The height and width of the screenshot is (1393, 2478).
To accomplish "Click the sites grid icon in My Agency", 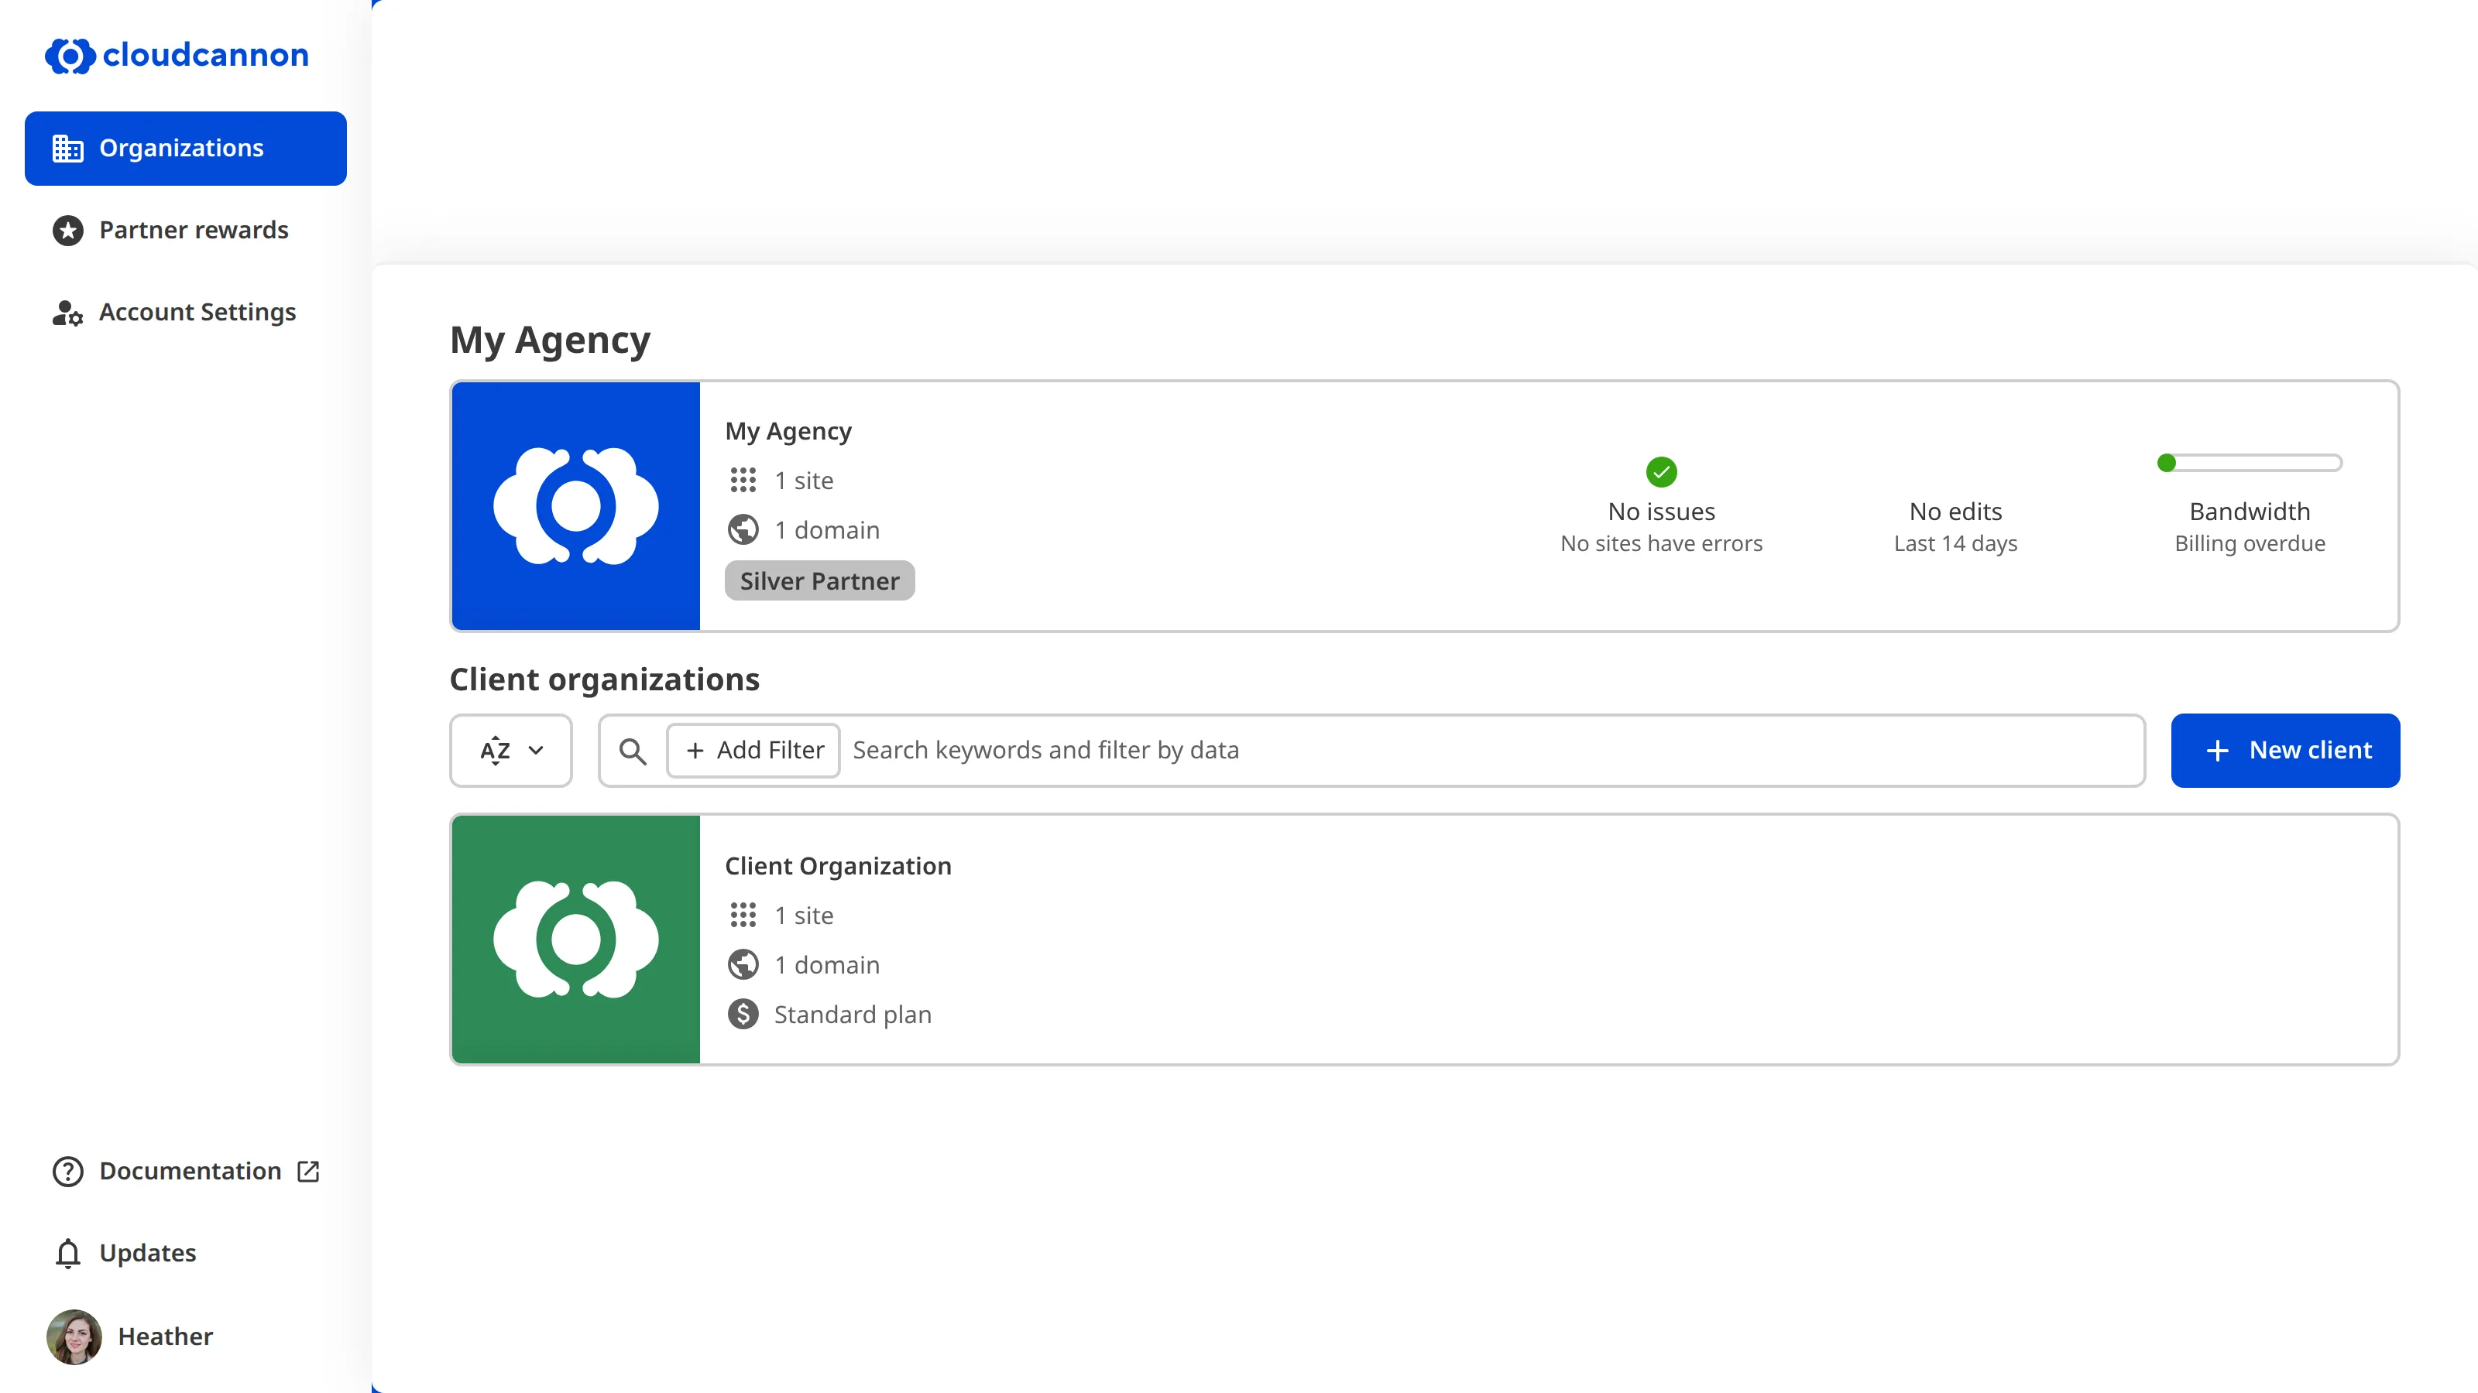I will pyautogui.click(x=743, y=480).
